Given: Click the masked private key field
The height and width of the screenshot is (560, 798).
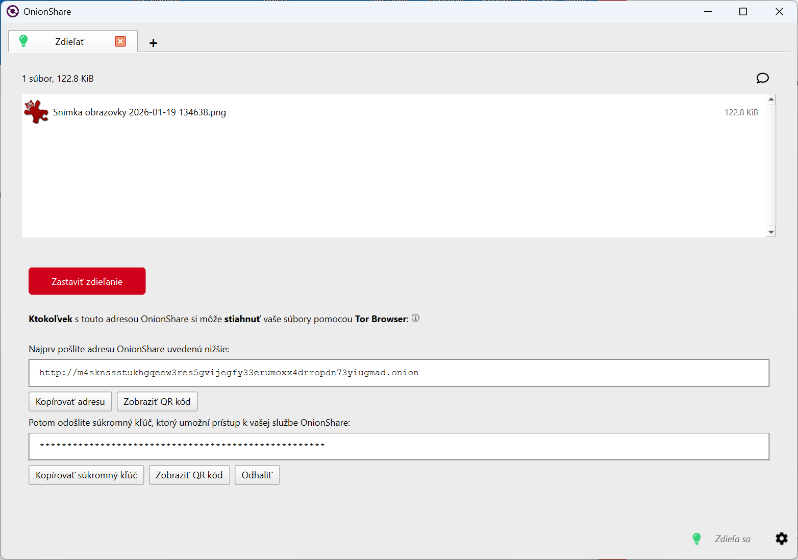Looking at the screenshot, I should tap(398, 446).
